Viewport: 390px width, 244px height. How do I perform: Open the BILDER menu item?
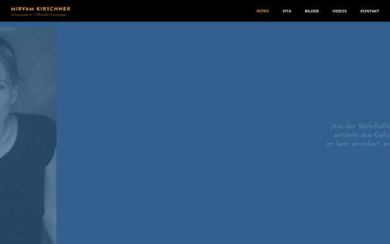pos(311,11)
